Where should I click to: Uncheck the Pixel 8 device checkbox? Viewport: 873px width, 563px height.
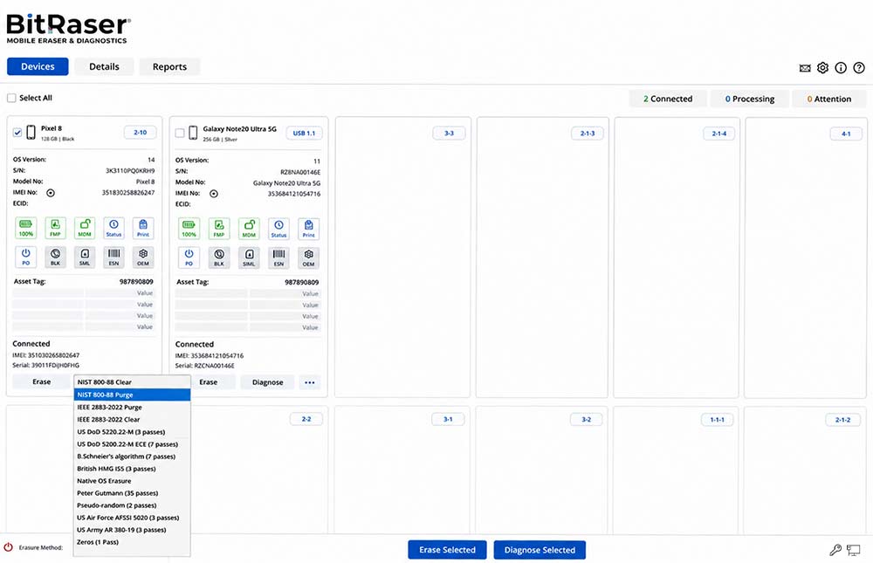click(17, 133)
